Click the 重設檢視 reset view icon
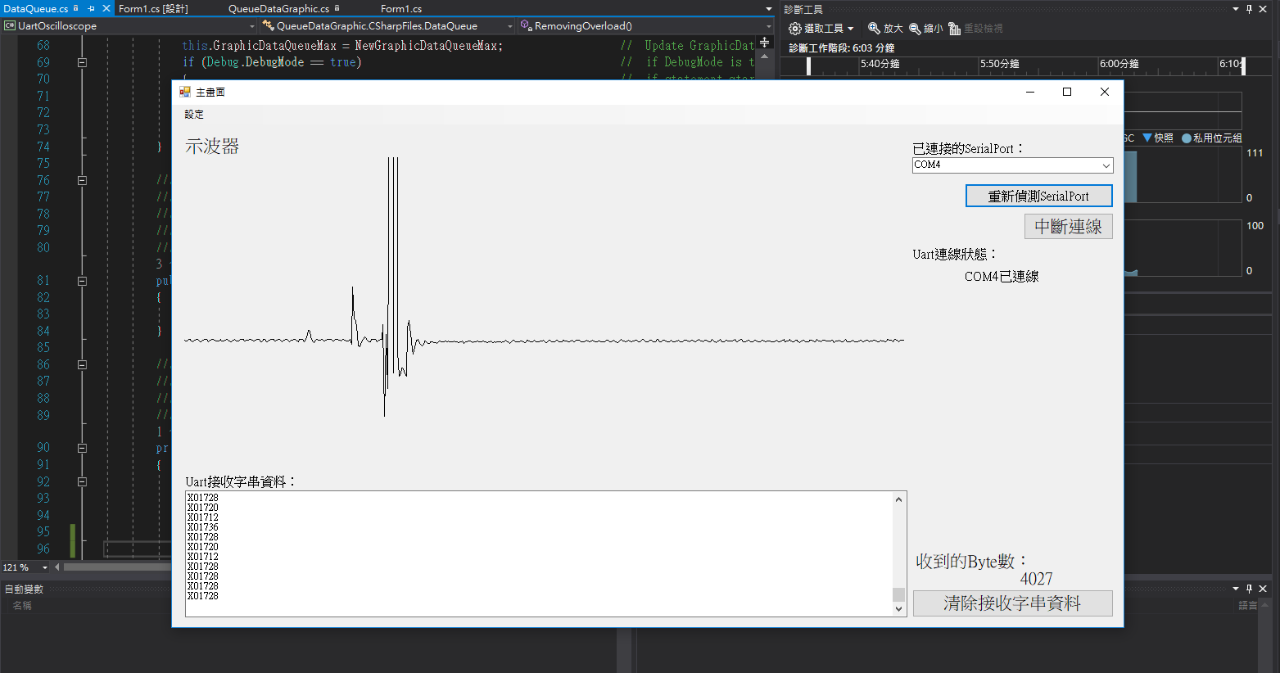This screenshot has width=1280, height=673. click(x=955, y=28)
